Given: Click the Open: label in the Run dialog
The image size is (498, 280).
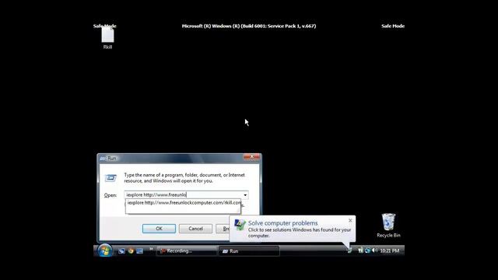Looking at the screenshot, I should coord(110,195).
